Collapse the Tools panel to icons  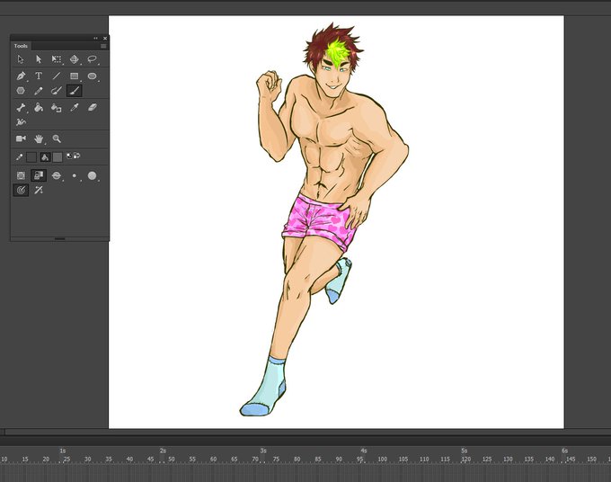[x=95, y=38]
